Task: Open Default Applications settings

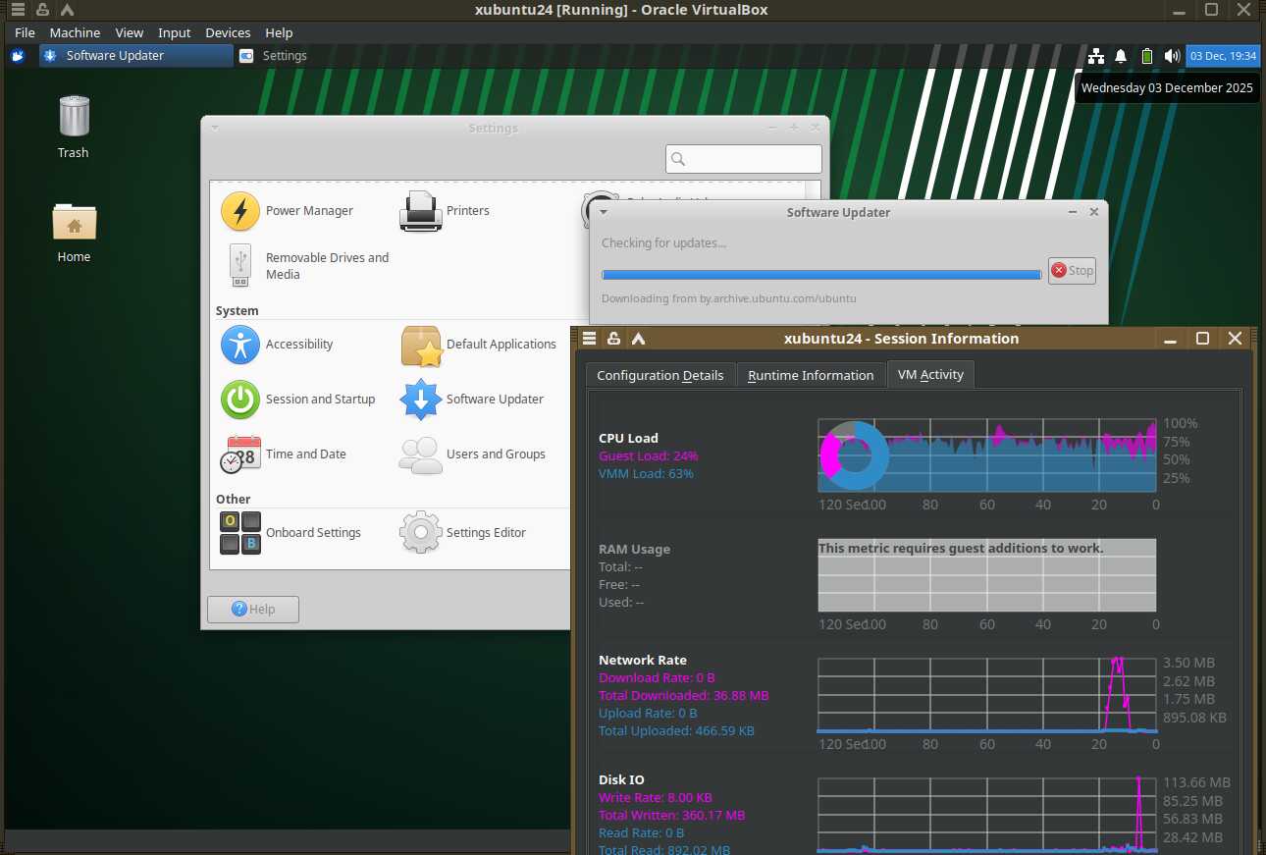Action: 478,345
